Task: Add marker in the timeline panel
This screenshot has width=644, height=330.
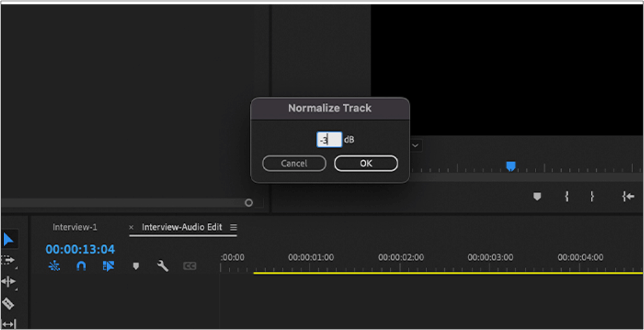Action: pyautogui.click(x=136, y=266)
